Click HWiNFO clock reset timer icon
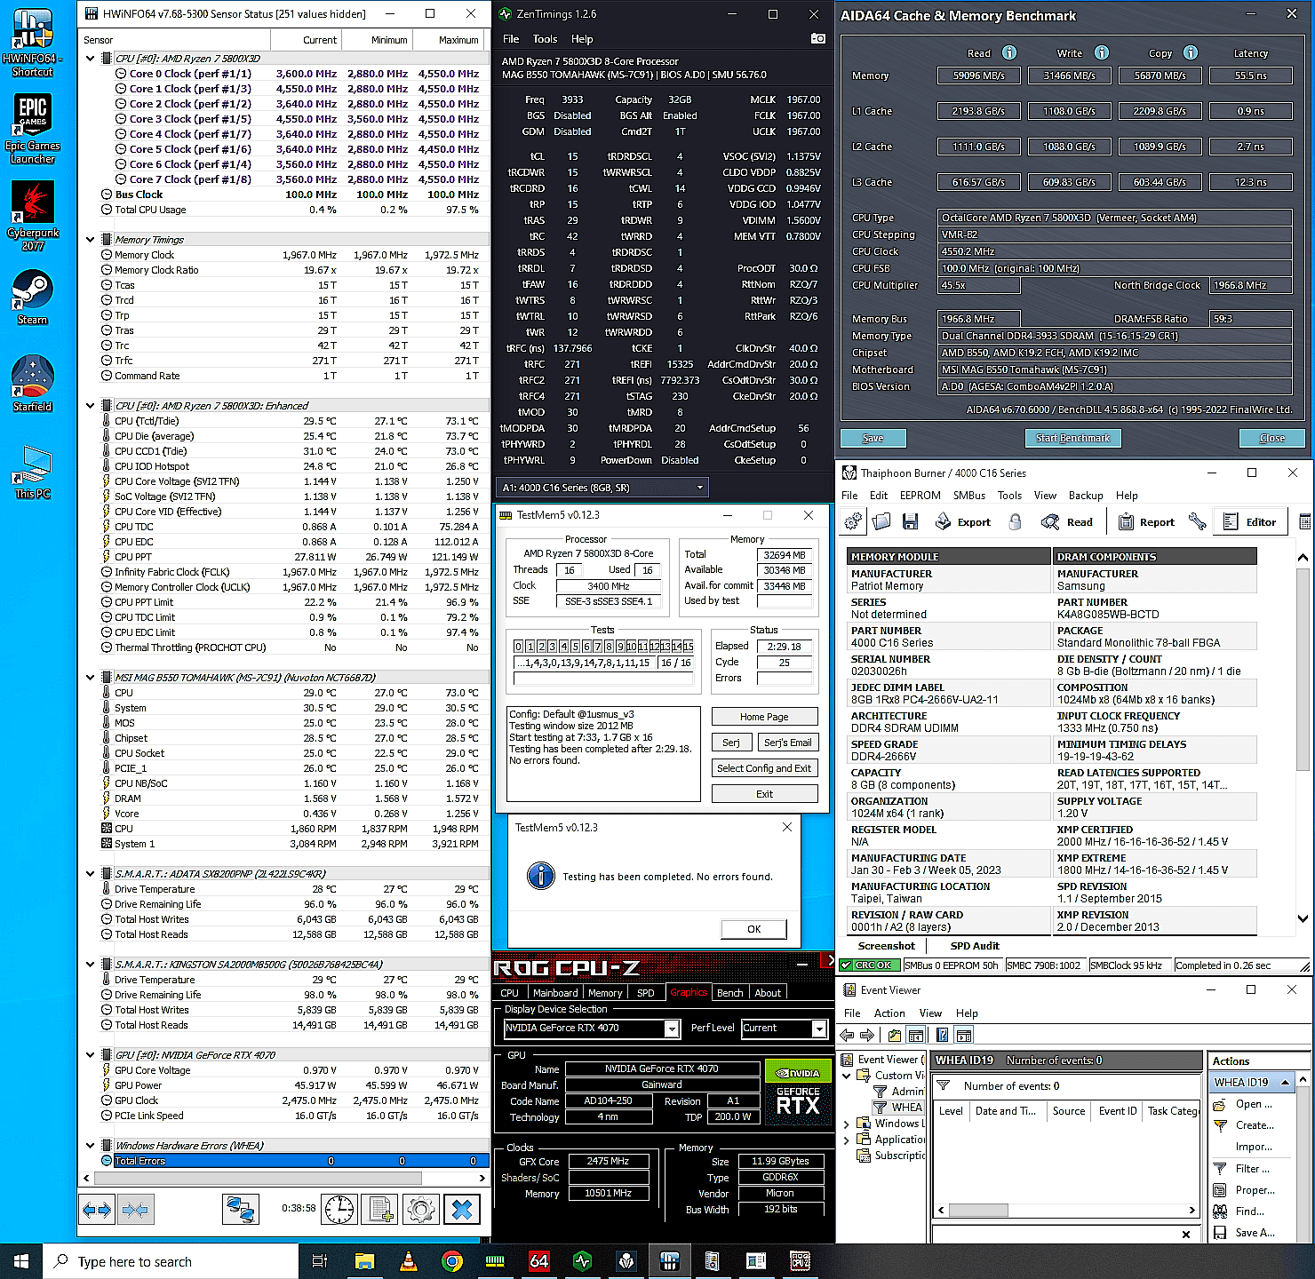Image resolution: width=1315 pixels, height=1279 pixels. (339, 1209)
